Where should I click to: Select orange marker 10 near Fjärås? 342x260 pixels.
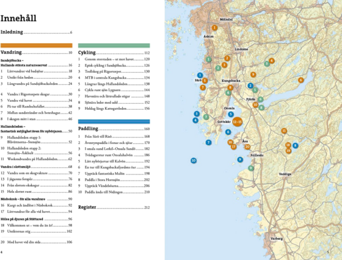255,104
